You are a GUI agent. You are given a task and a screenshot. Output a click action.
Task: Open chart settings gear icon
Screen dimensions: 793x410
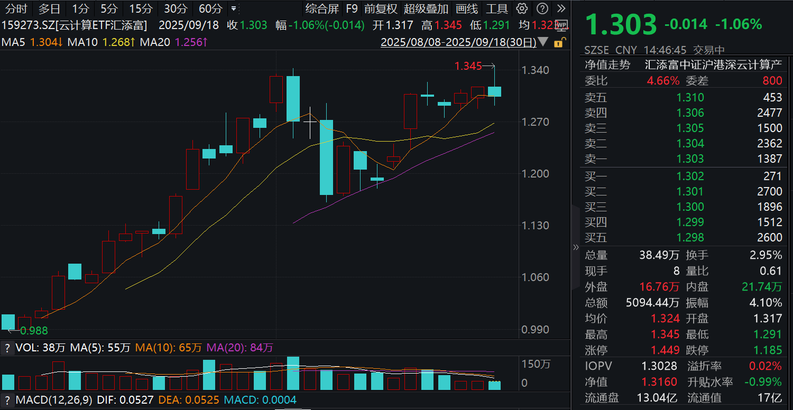coord(522,8)
